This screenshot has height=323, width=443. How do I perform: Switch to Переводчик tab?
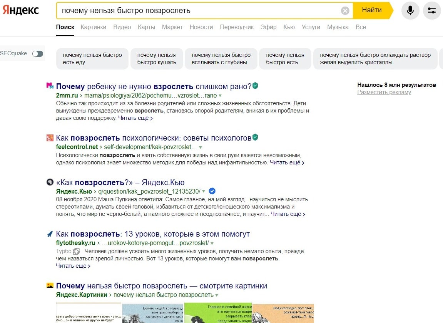pyautogui.click(x=237, y=27)
